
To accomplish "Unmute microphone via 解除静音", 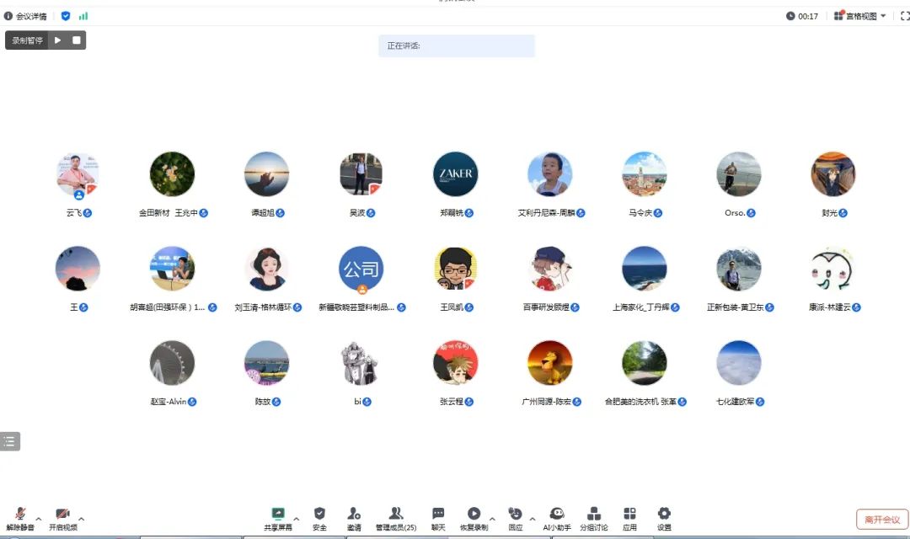I will click(20, 520).
